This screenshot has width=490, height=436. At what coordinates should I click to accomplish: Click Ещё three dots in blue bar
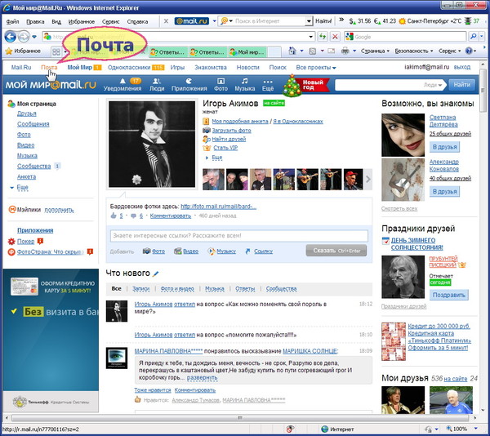click(x=268, y=85)
